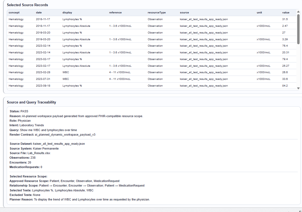The height and width of the screenshot is (212, 302).
Task: Click the source column header
Action: (184, 13)
